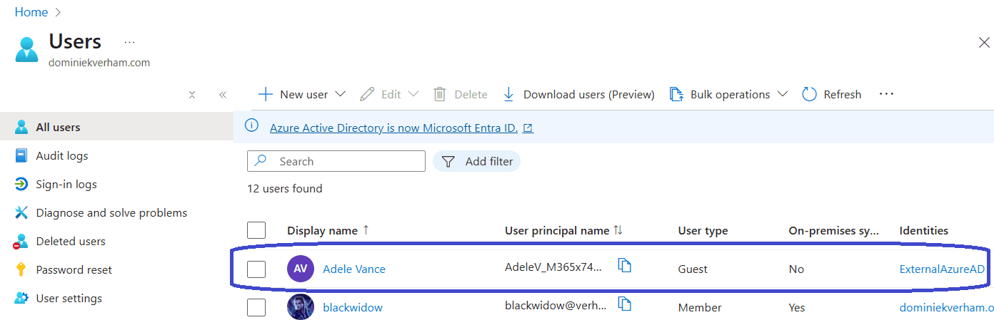Toggle the select all users checkbox

[256, 230]
